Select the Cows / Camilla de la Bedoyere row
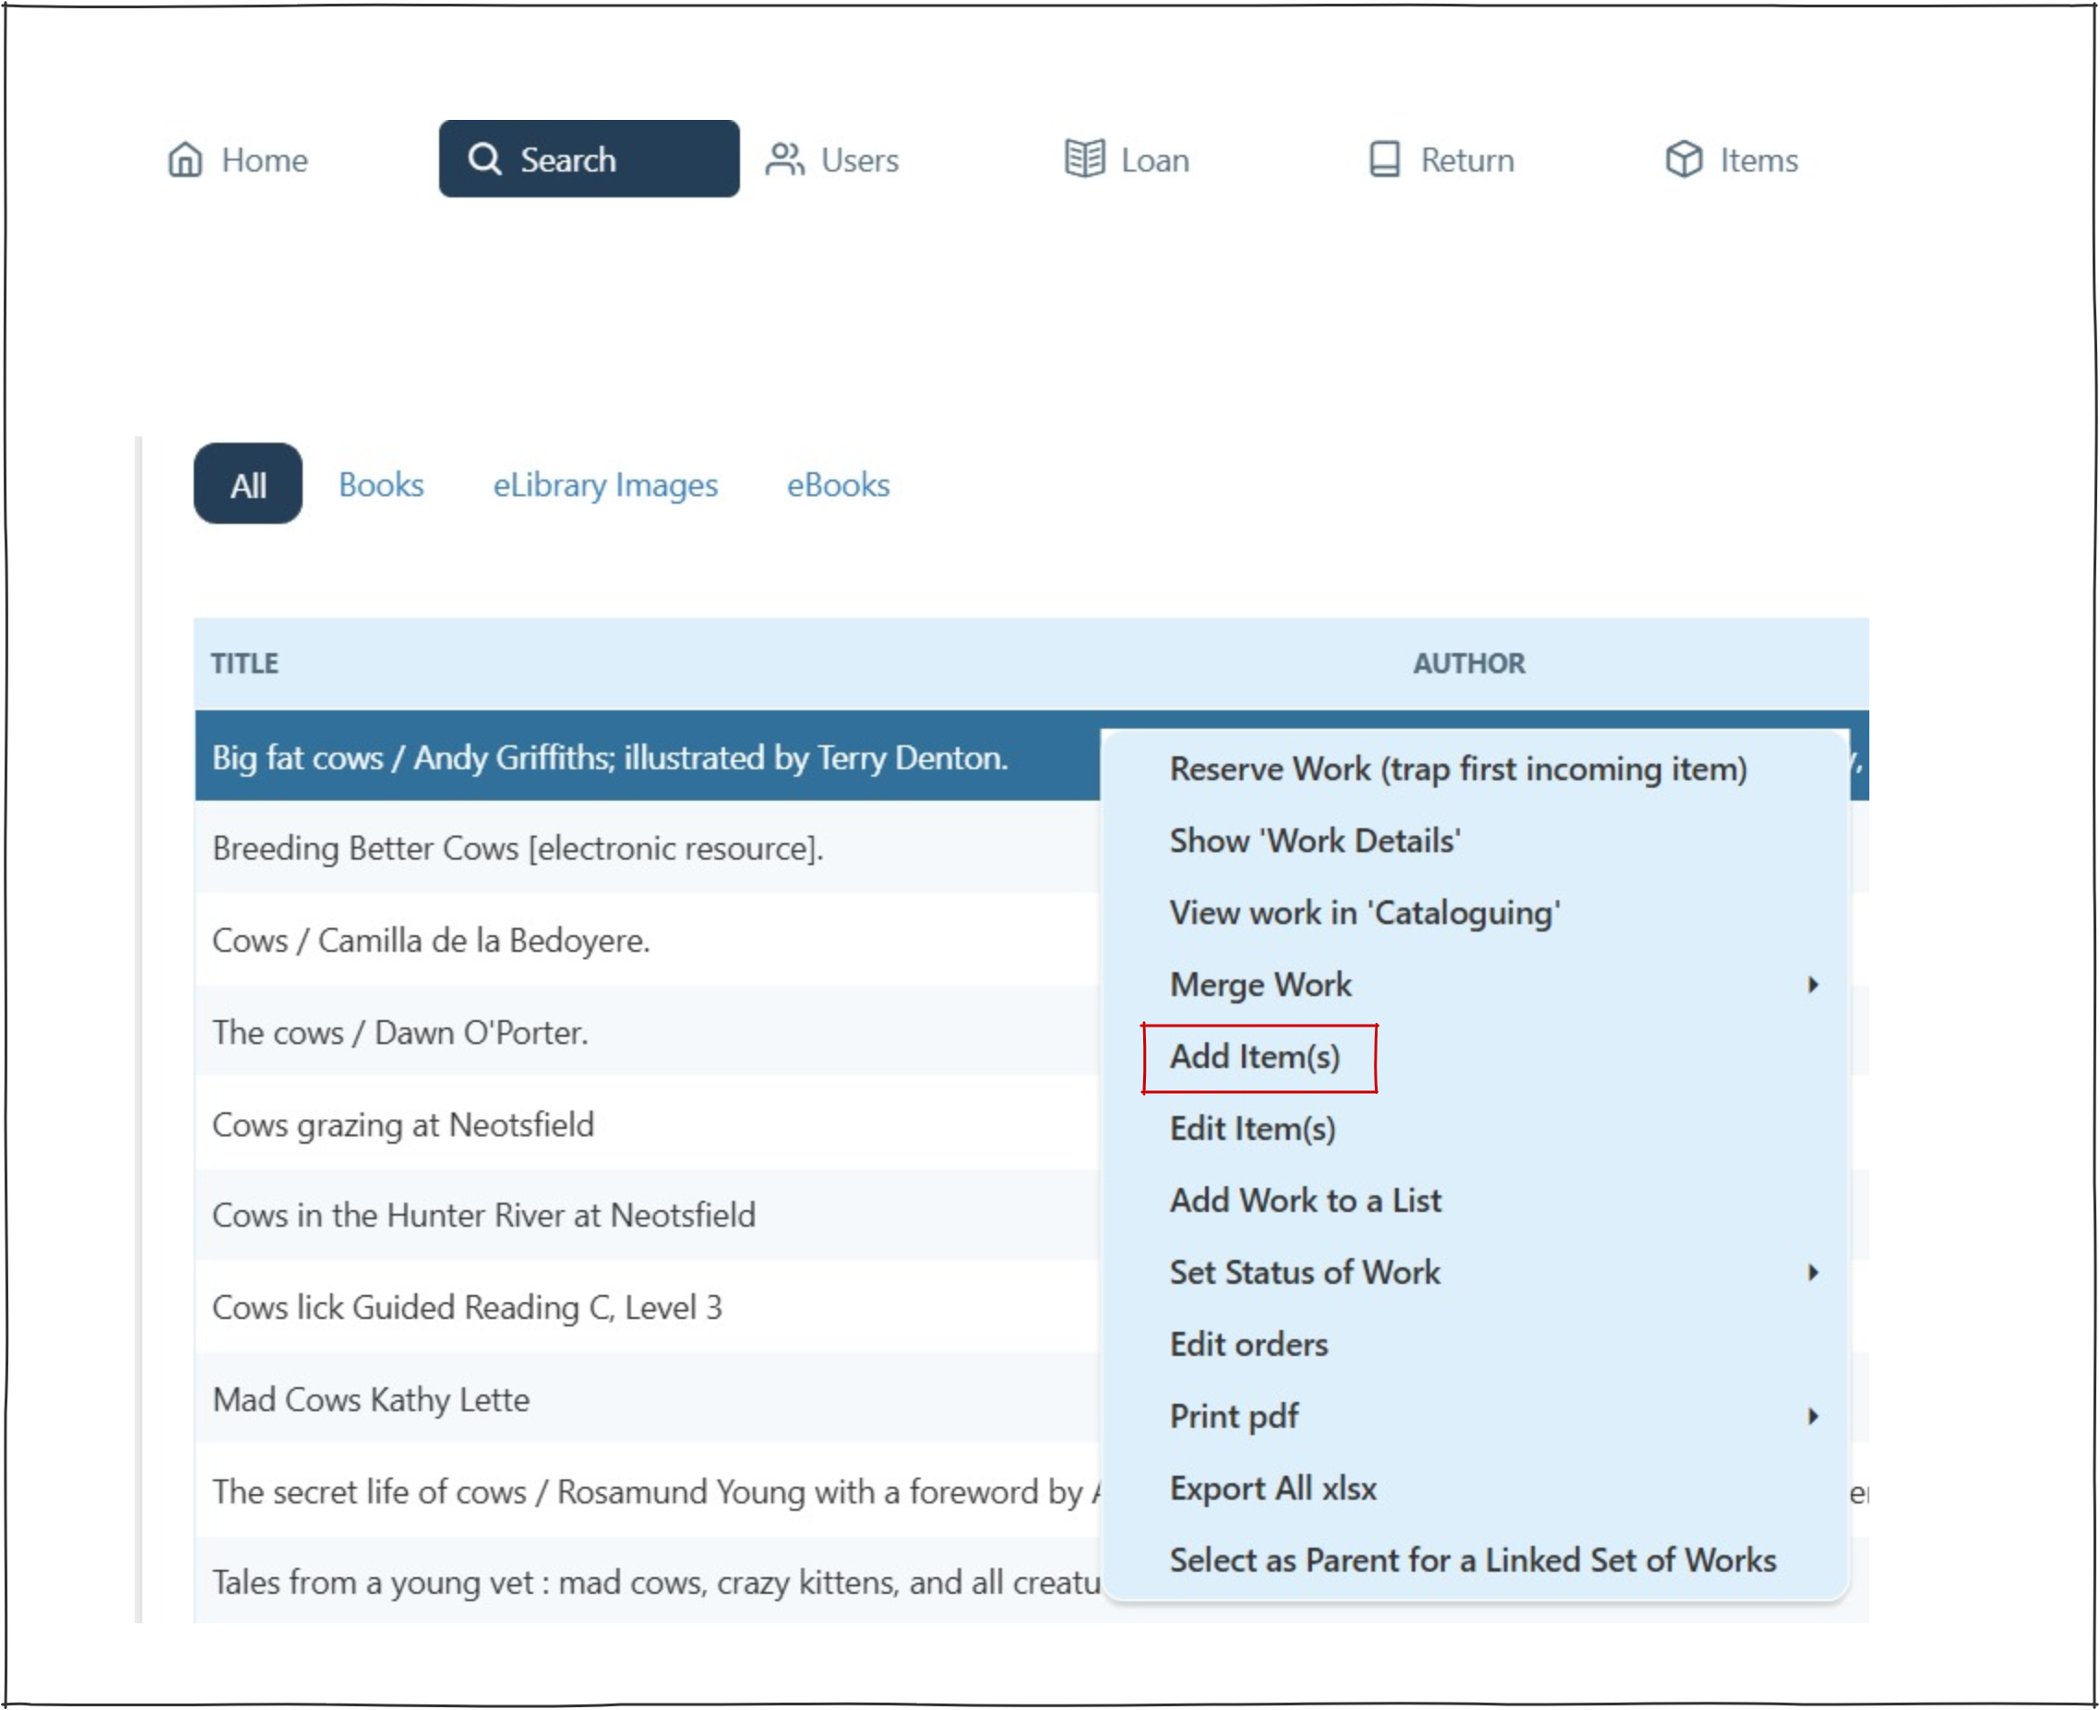This screenshot has height=1710, width=2100. pos(431,940)
